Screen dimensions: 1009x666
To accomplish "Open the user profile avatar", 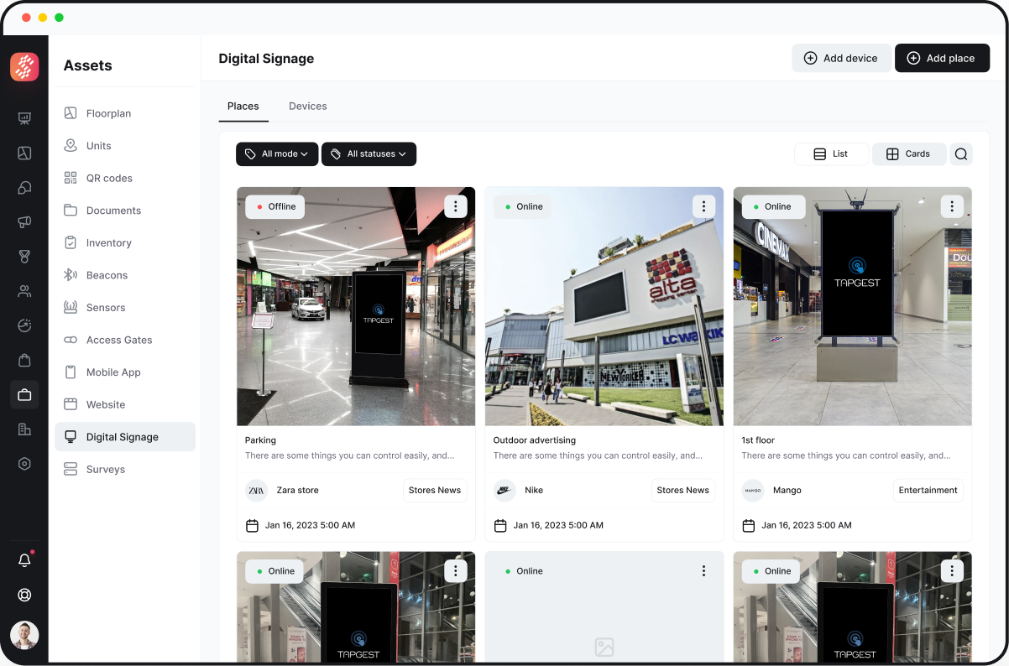I will [24, 635].
